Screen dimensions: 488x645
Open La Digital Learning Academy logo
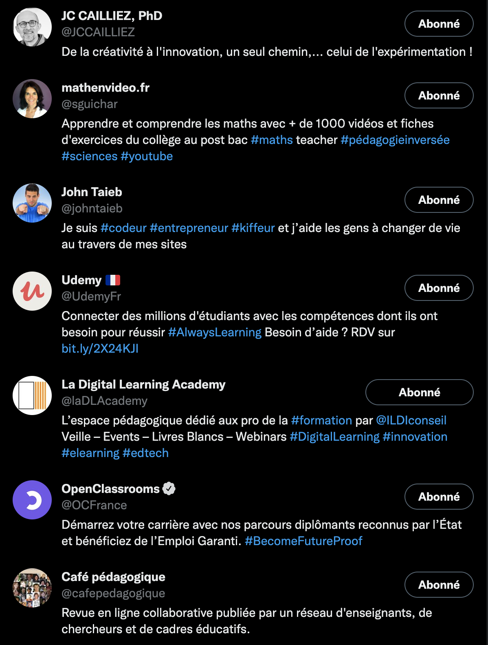pos(32,395)
